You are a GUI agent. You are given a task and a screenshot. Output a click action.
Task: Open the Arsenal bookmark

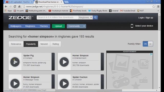(x=114, y=11)
